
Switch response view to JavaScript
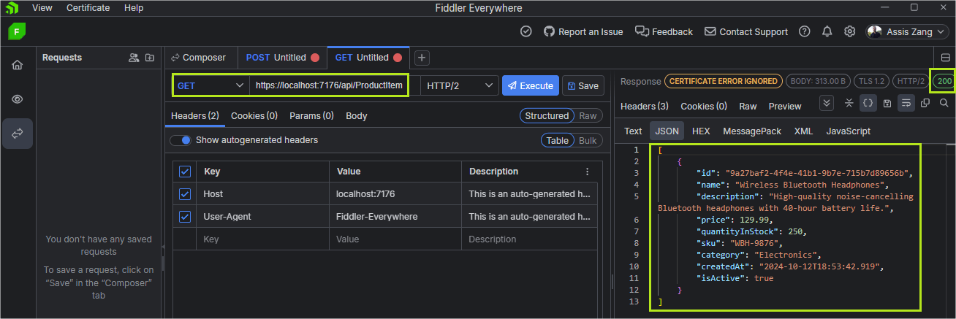pos(848,131)
